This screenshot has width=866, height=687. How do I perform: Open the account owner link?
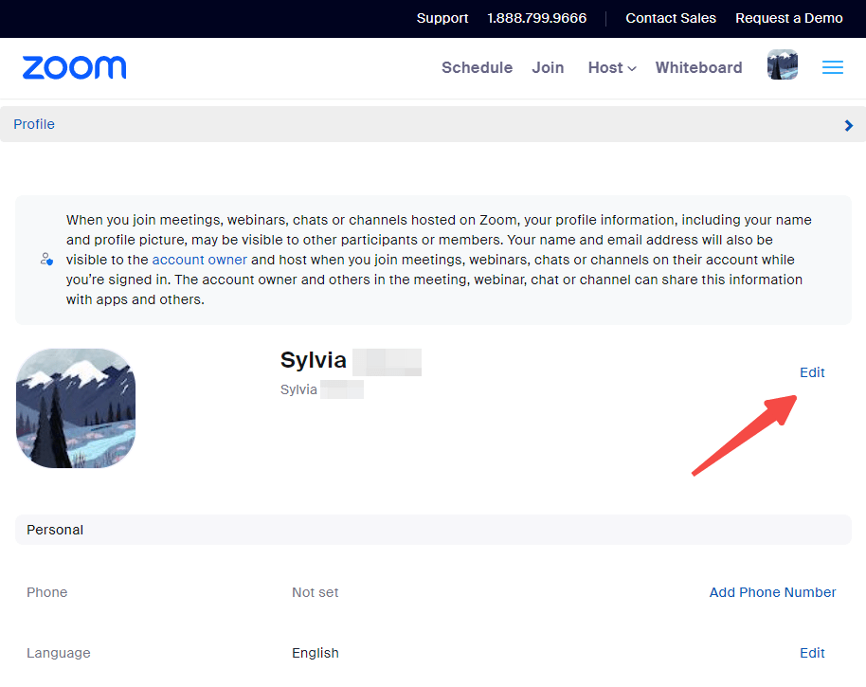click(x=199, y=259)
